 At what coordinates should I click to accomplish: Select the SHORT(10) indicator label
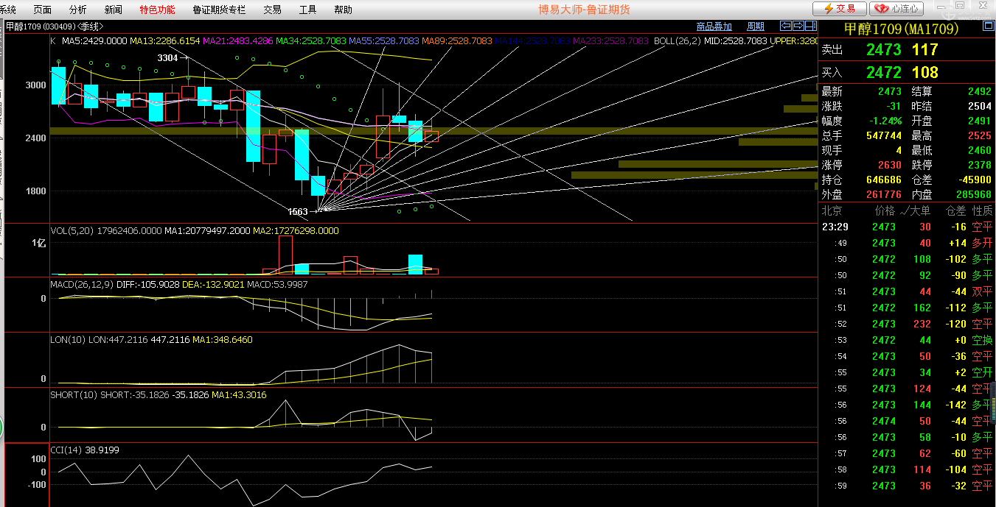point(74,395)
